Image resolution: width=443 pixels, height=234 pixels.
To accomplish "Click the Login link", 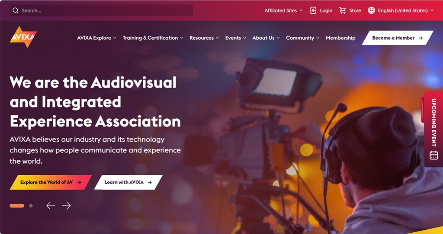I will (x=326, y=10).
